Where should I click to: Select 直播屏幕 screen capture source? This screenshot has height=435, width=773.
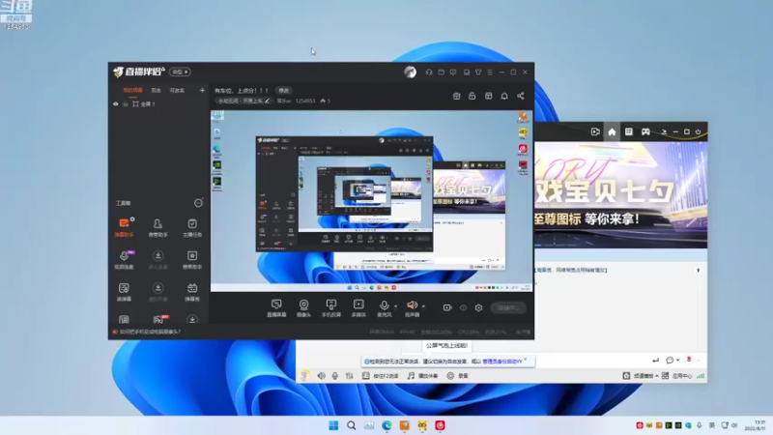coord(276,308)
